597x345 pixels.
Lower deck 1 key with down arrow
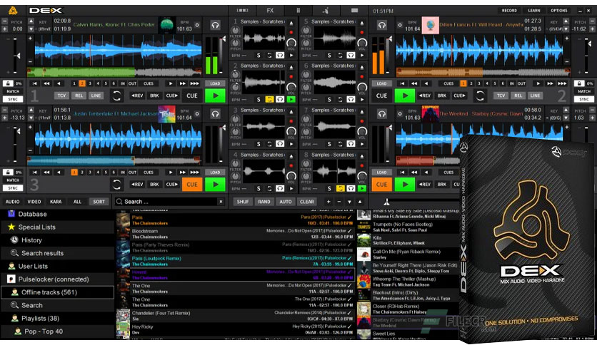click(31, 29)
